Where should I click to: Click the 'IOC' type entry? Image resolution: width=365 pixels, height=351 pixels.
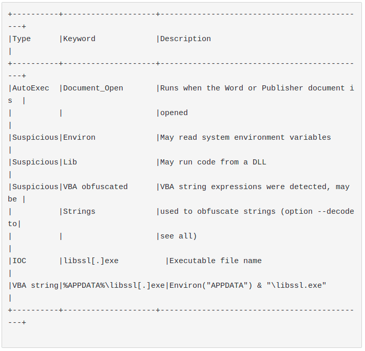pos(19,261)
